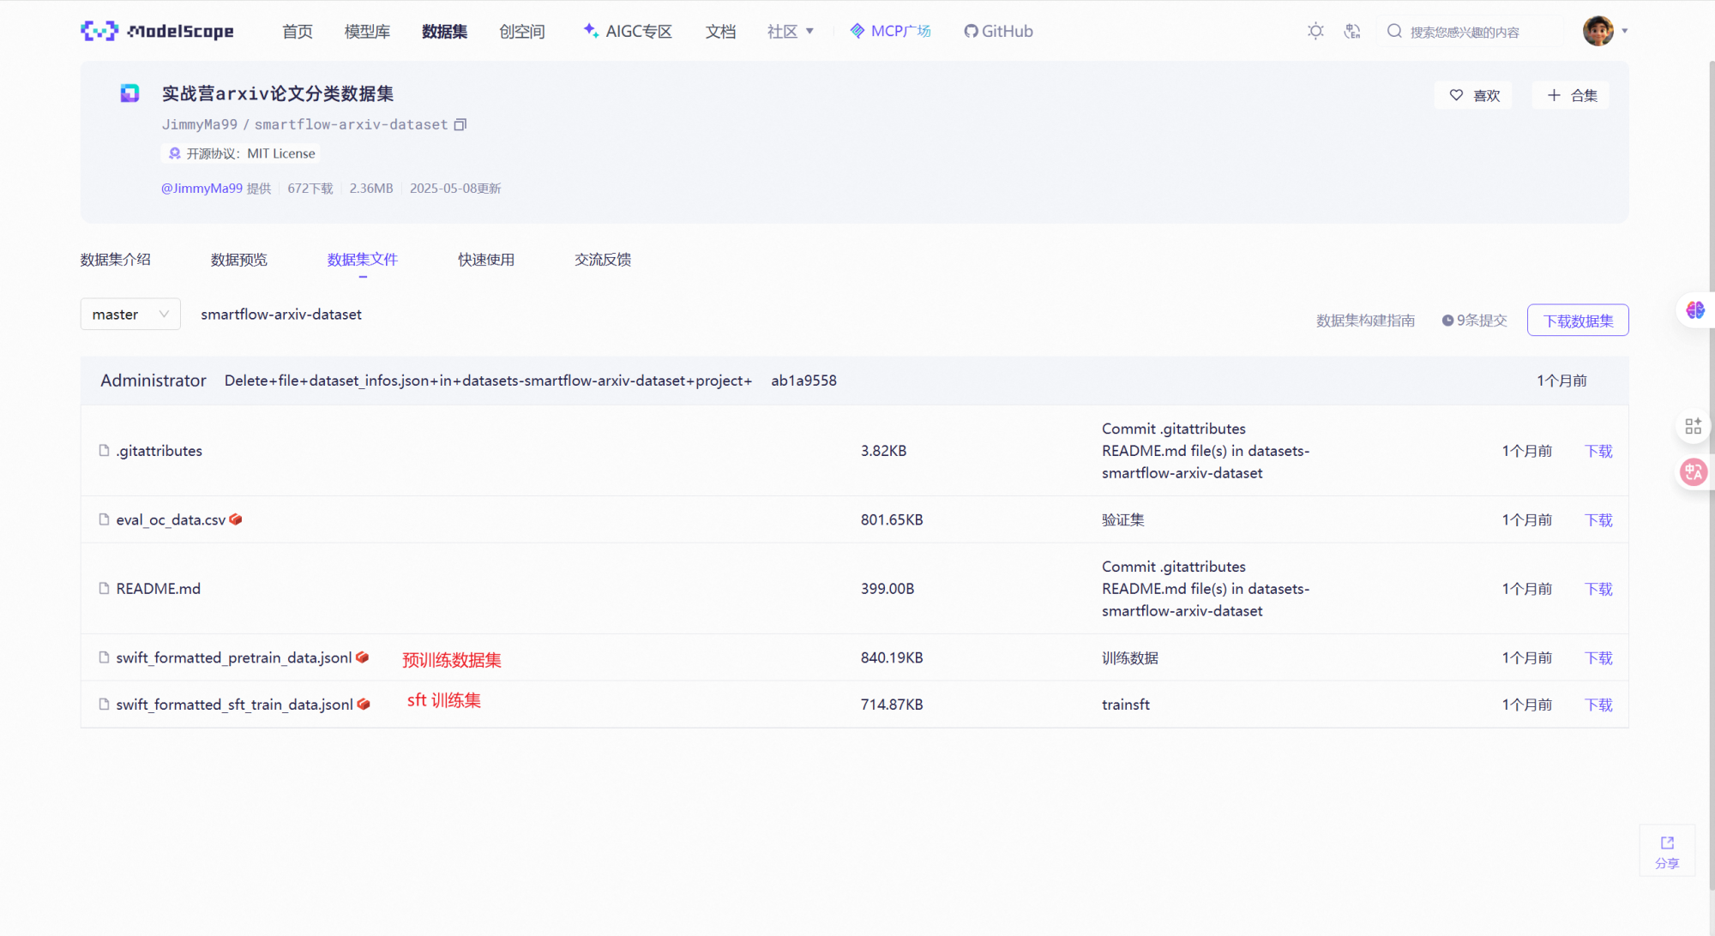The height and width of the screenshot is (936, 1715).
Task: Switch to the 数据预览 tab
Action: [239, 259]
